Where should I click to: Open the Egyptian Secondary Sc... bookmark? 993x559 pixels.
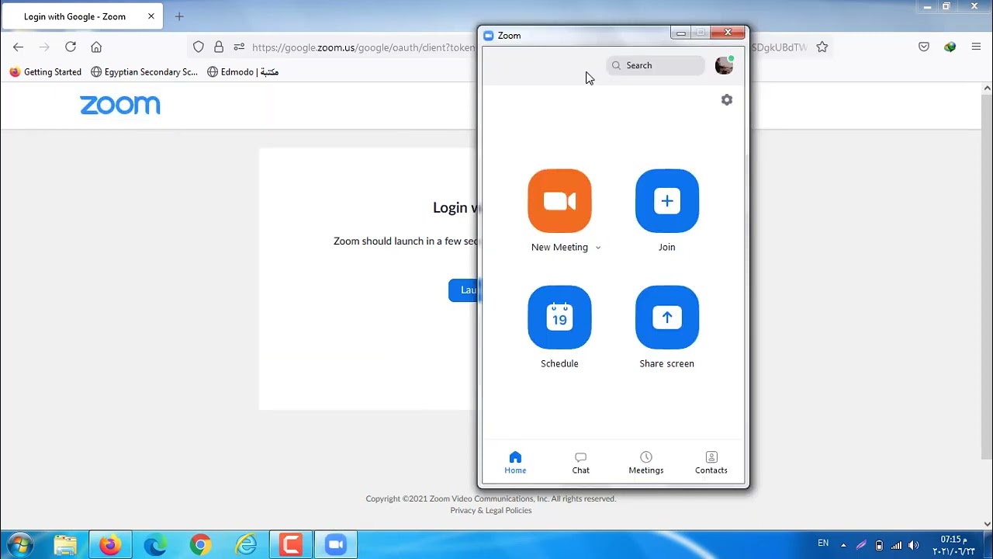click(144, 72)
